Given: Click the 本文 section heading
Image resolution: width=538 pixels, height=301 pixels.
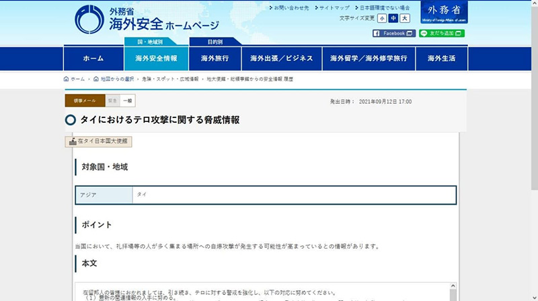Looking at the screenshot, I should [89, 263].
